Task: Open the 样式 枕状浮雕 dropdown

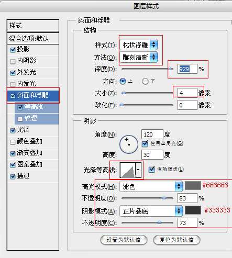Action: coord(139,45)
